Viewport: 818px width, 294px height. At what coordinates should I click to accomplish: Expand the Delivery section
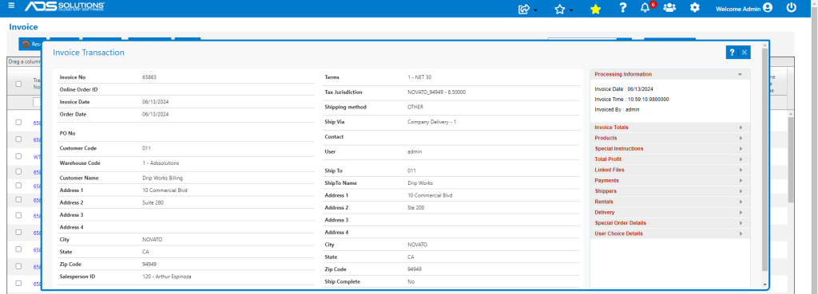(670, 212)
